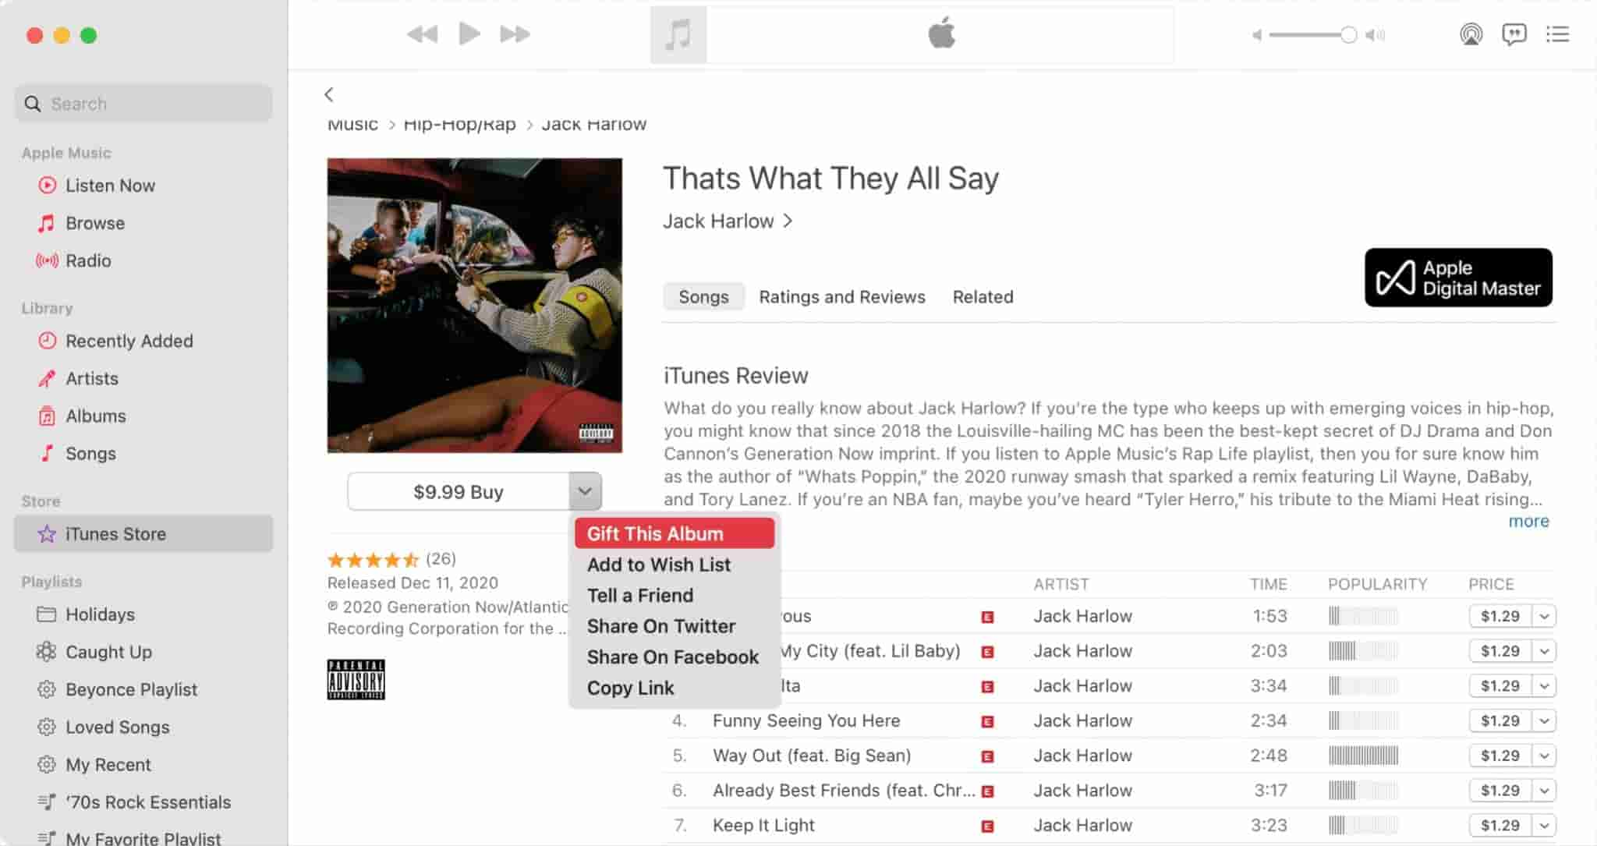This screenshot has height=846, width=1597.
Task: Click the album cover thumbnail
Action: point(474,305)
